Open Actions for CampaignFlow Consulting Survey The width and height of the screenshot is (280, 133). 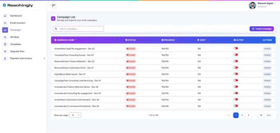267,55
